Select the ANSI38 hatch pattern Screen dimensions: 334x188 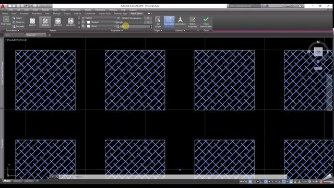point(45,22)
